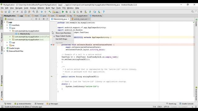The height and width of the screenshot is (111, 198).
Task: Click the status bar tool window toggle icon
Action: (x=2, y=107)
